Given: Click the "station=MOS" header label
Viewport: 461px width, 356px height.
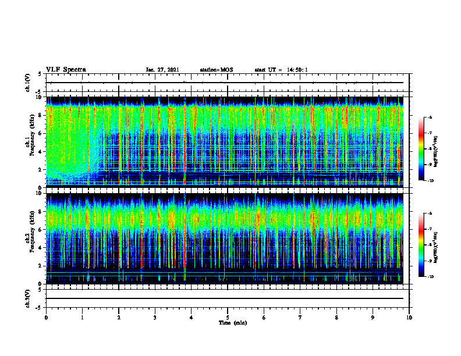Looking at the screenshot, I should tap(217, 70).
